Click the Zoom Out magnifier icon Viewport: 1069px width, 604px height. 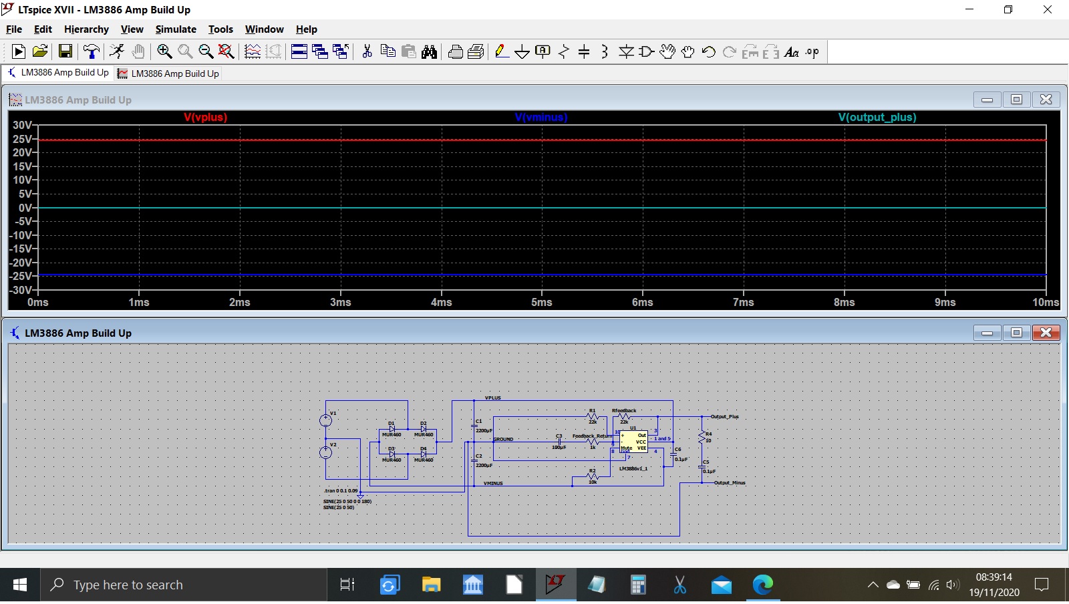point(206,51)
